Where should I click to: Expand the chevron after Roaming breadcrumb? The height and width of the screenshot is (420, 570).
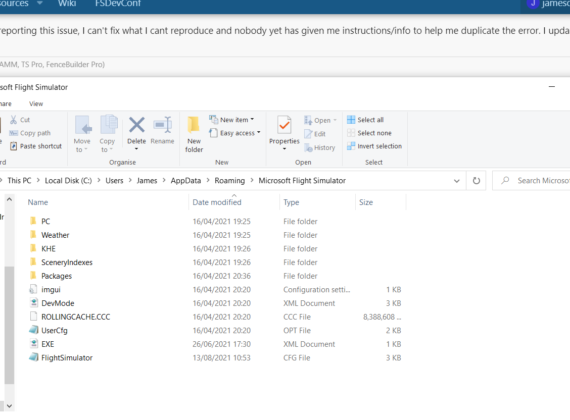(x=252, y=180)
